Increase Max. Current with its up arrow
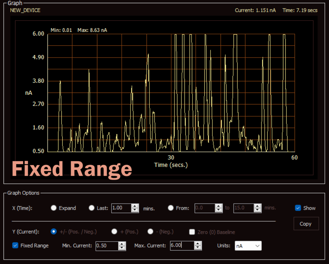 click(198, 244)
